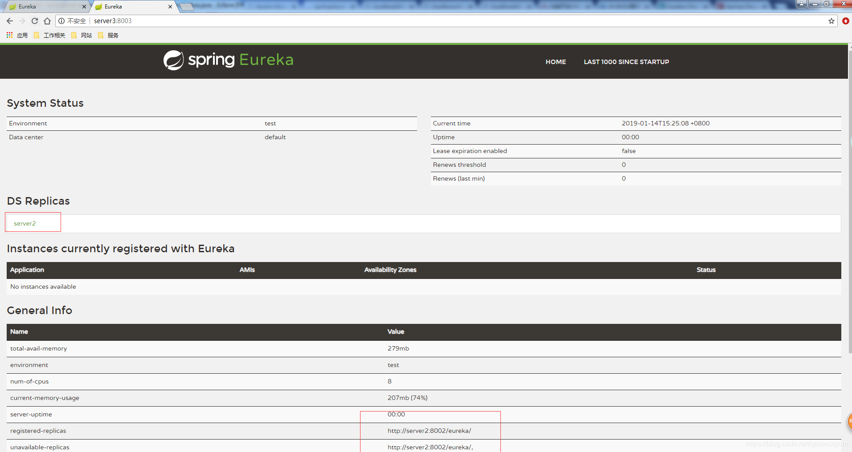Viewport: 852px width, 452px height.
Task: Select the 'Renews threshold' label
Action: (459, 165)
